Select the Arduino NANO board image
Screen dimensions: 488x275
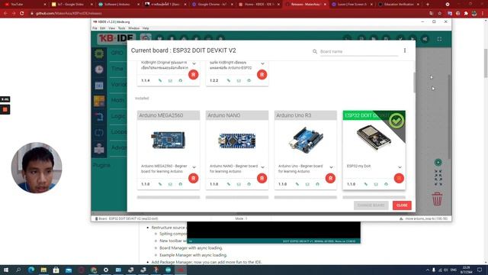click(237, 141)
